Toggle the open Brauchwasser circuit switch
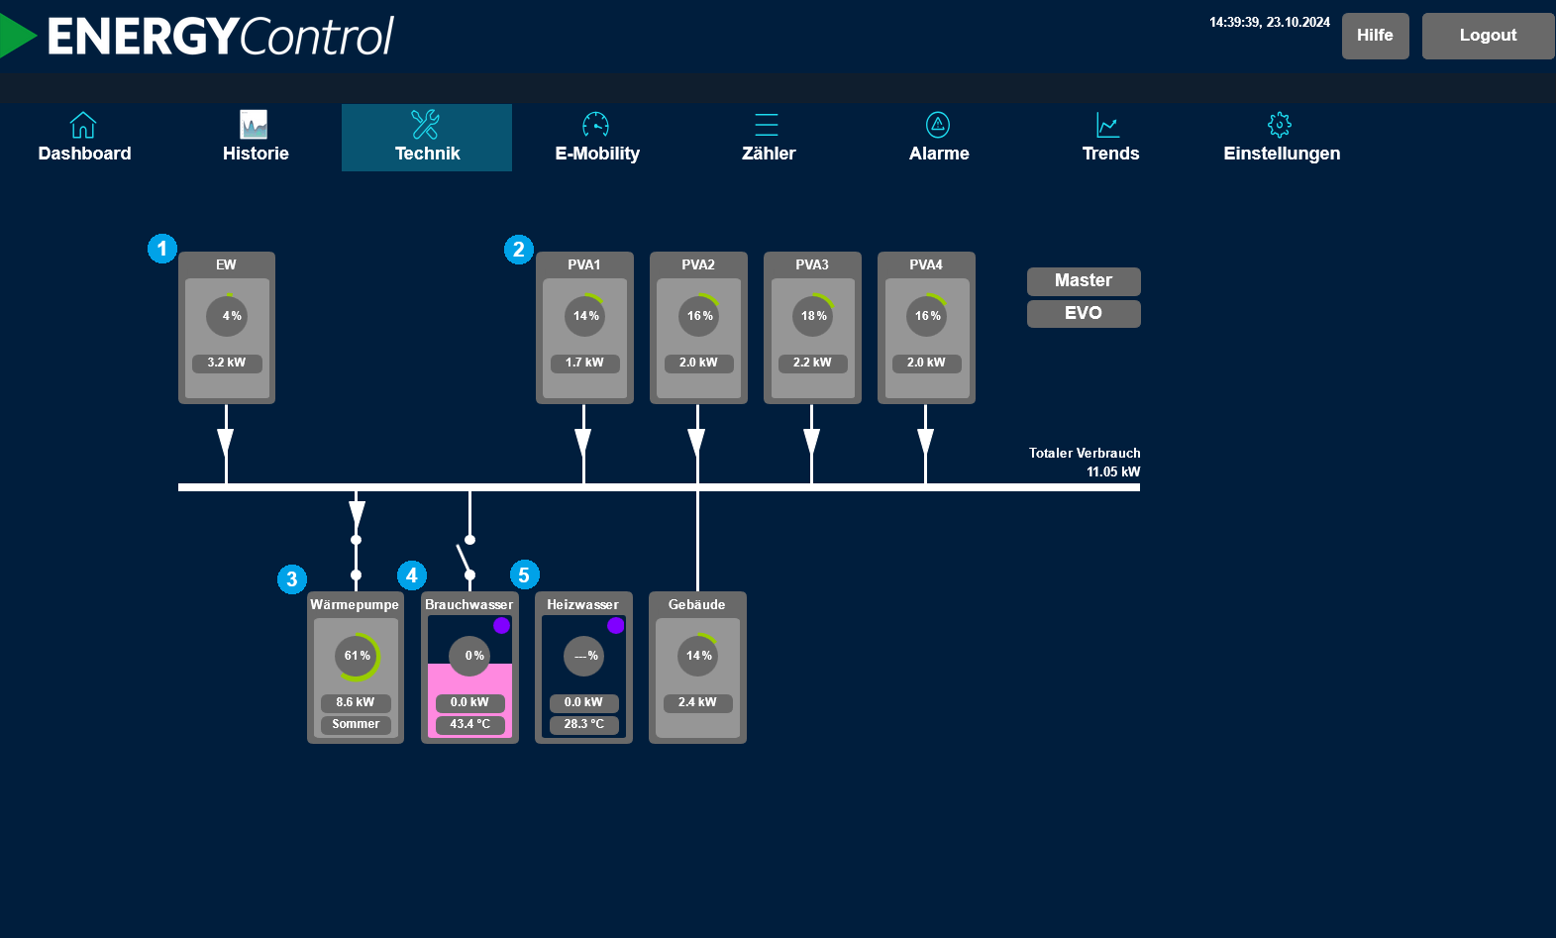 (x=466, y=558)
